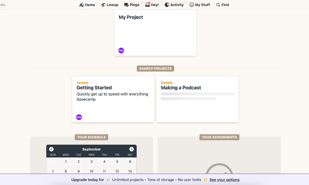This screenshot has height=185, width=309.
Task: Check Hey! notifications inbox
Action: [x=152, y=5]
